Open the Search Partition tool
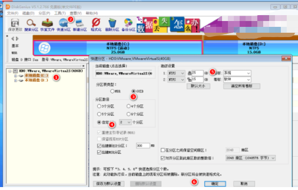The image size is (298, 190). tap(31, 25)
